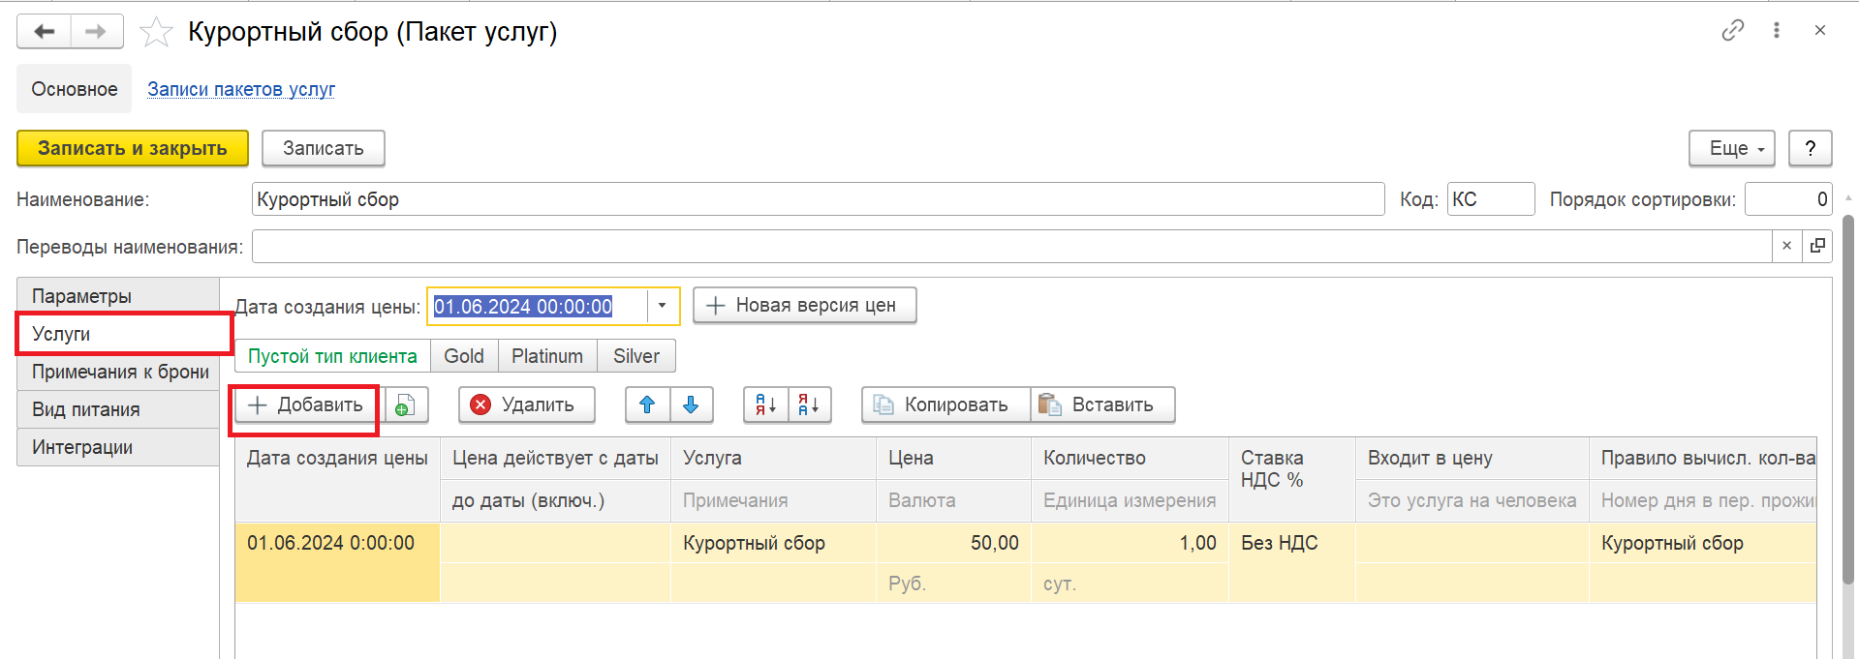Open Записи пакетов услуг link
Viewport: 1859px width, 659px height.
click(241, 89)
